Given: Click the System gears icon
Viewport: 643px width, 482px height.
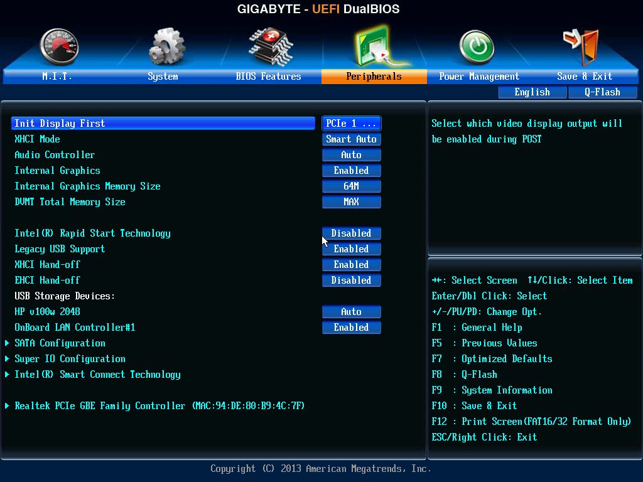Looking at the screenshot, I should (166, 46).
